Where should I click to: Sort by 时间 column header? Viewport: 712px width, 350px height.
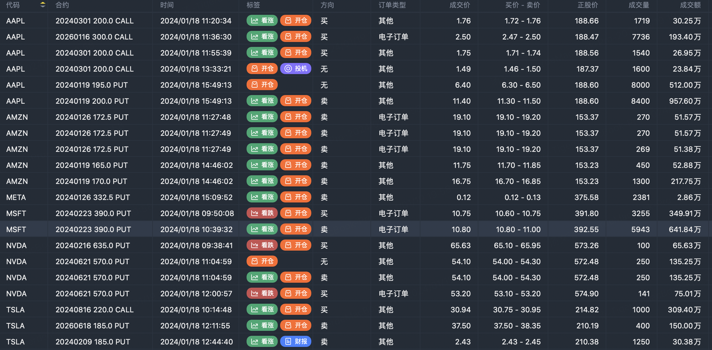coord(167,5)
